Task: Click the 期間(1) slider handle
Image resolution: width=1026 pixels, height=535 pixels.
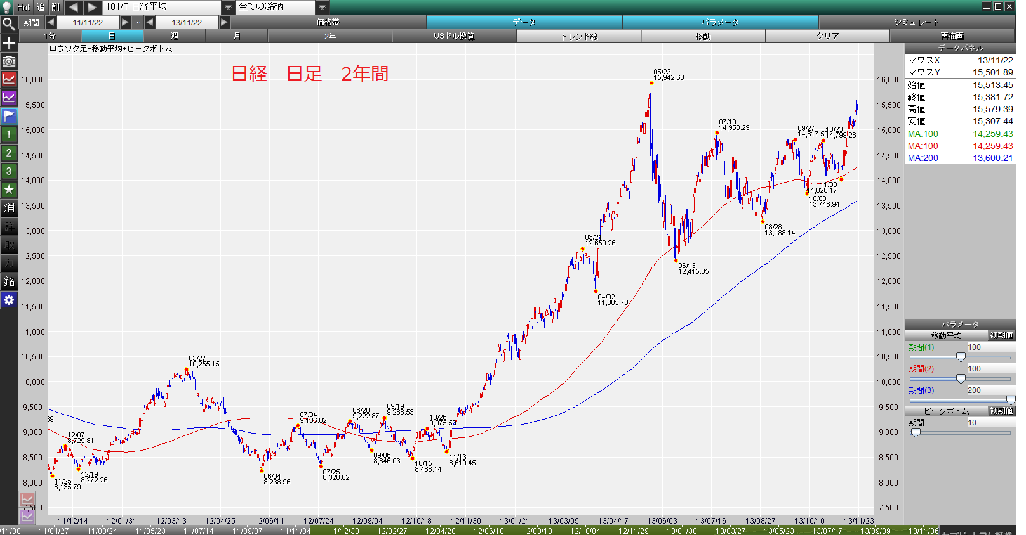Action: coord(961,358)
